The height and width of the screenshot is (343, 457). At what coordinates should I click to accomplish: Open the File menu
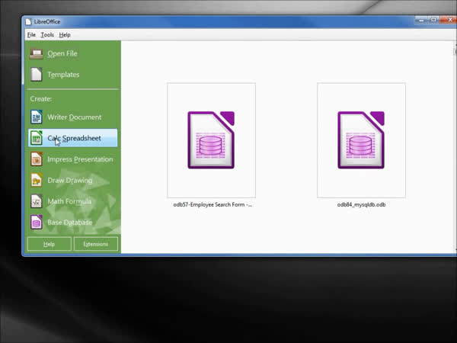pyautogui.click(x=31, y=35)
